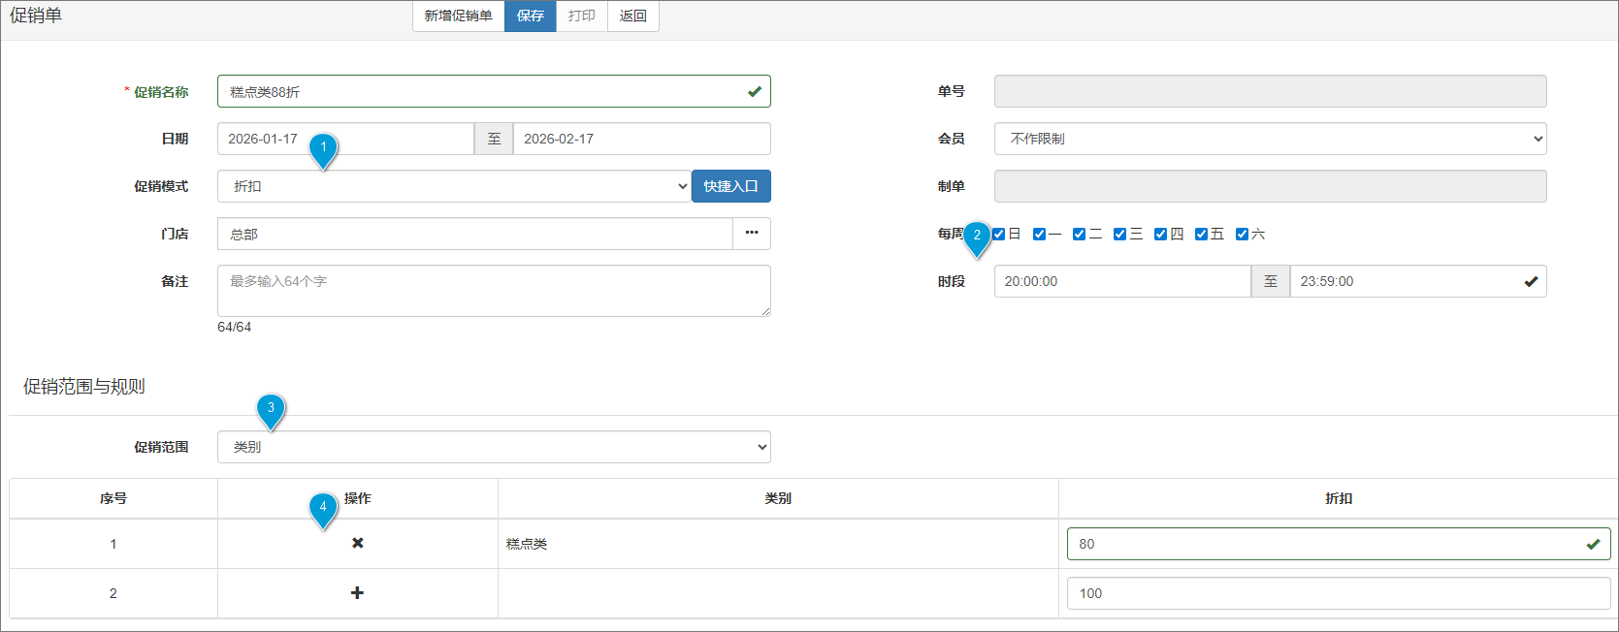This screenshot has width=1619, height=632.
Task: Toggle the 三 (Wednesday) checkbox
Action: click(1120, 234)
